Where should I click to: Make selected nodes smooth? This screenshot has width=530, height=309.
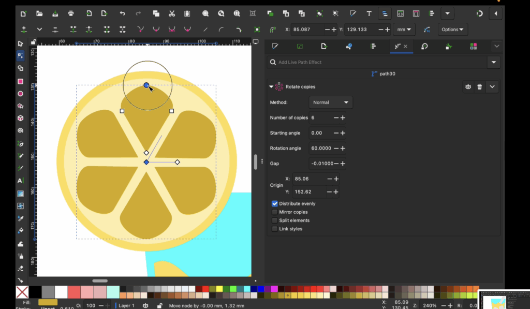pyautogui.click(x=156, y=30)
